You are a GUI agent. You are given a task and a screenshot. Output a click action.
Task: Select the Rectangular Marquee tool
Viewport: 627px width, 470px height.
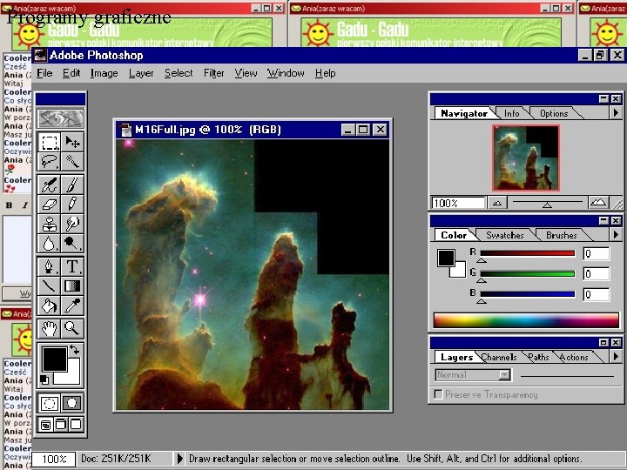tap(49, 142)
